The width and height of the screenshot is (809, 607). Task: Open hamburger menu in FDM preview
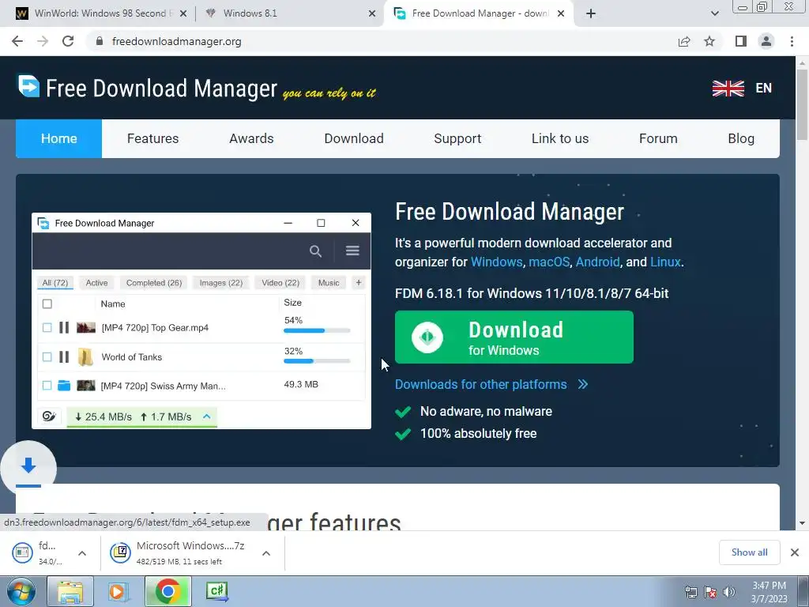point(352,251)
